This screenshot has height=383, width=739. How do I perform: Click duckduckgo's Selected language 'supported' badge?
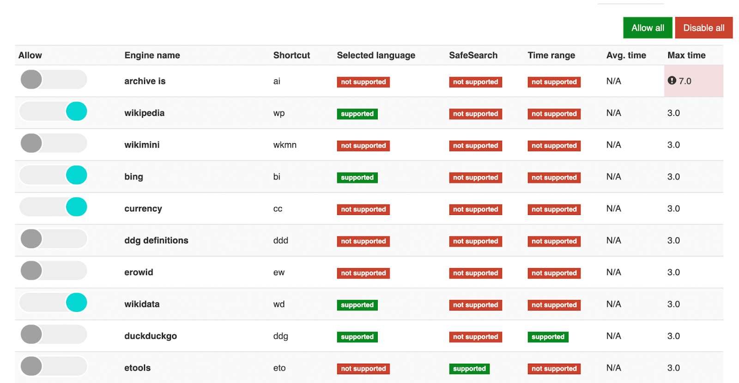pyautogui.click(x=357, y=336)
